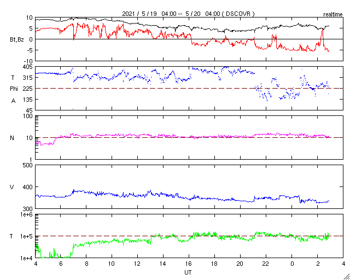Click the '16' hour label on the UT axis
The height and width of the screenshot is (280, 350).
tap(189, 264)
